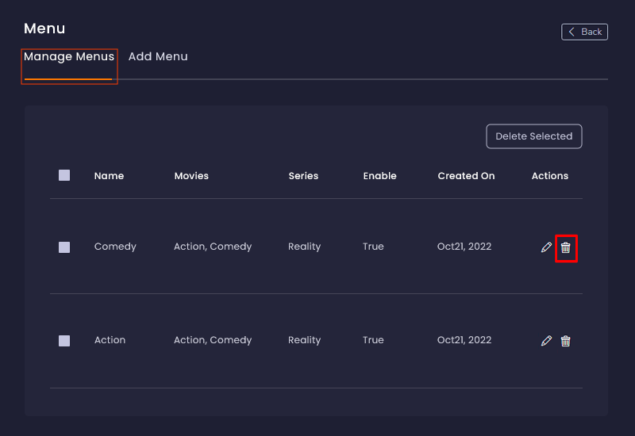
Task: Click the Movies column header
Action: point(191,176)
